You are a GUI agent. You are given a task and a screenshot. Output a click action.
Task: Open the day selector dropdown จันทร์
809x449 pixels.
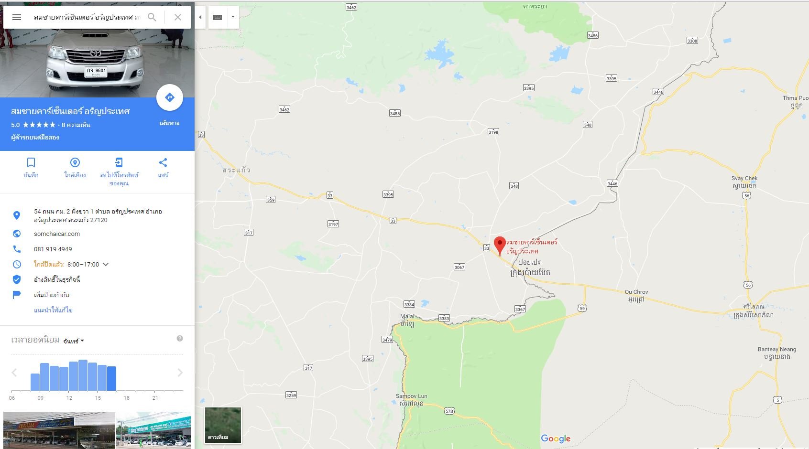(x=74, y=341)
